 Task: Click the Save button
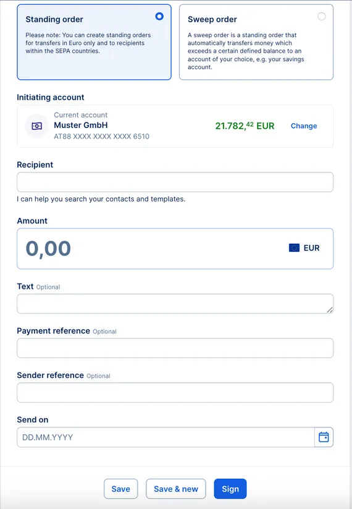click(x=121, y=489)
